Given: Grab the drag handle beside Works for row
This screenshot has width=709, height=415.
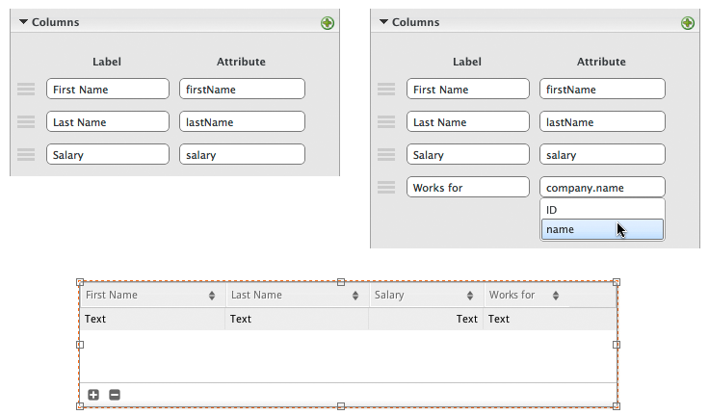Looking at the screenshot, I should [386, 188].
